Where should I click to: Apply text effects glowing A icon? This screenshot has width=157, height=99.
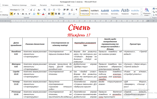(x=34, y=14)
